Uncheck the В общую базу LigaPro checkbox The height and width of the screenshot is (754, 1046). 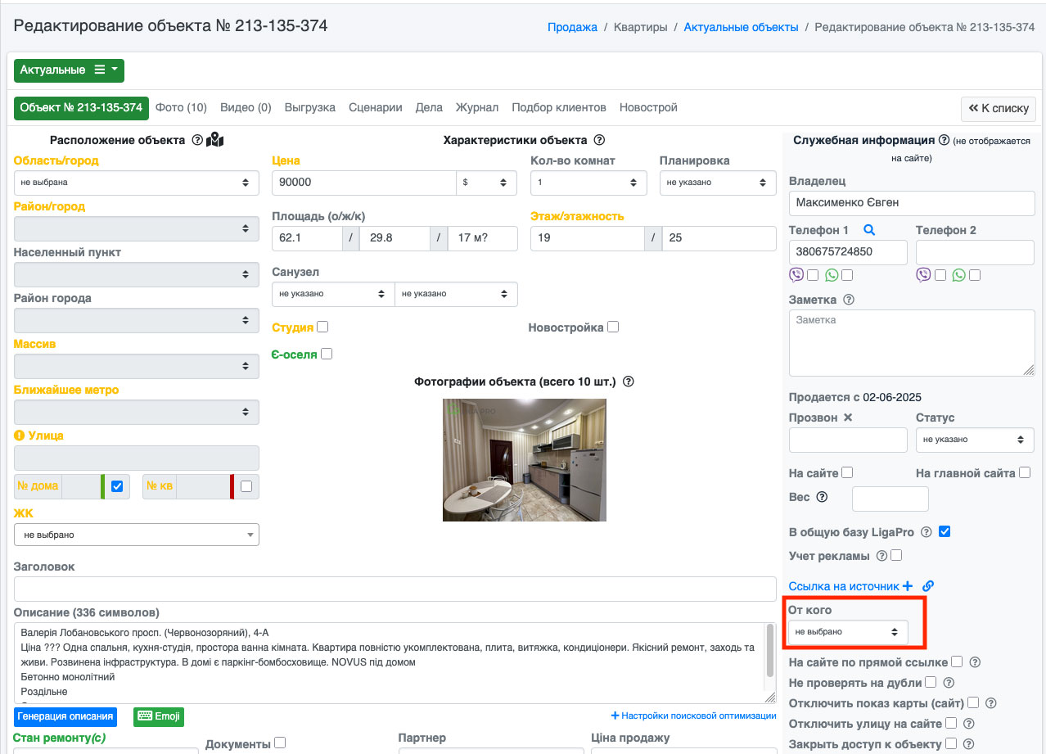coord(945,531)
